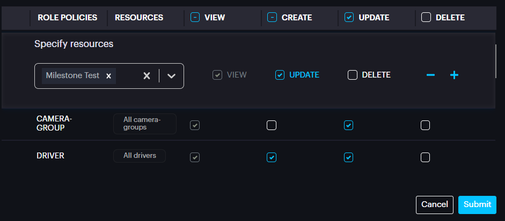Enable DELETE permission for CAMERA-GROUP

tap(426, 125)
